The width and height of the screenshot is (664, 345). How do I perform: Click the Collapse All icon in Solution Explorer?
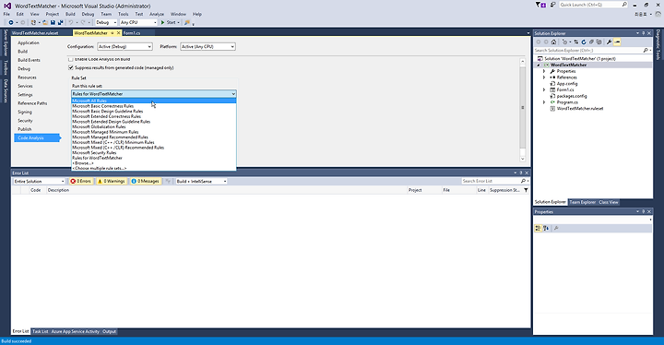click(591, 42)
